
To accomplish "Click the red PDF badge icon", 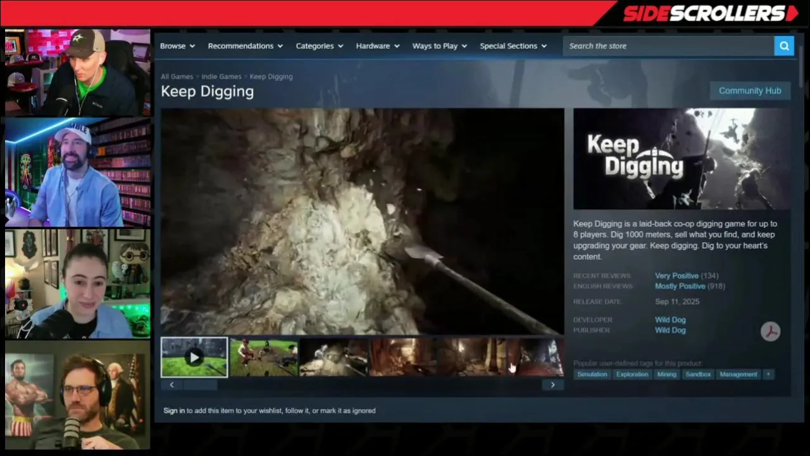I will coord(770,331).
